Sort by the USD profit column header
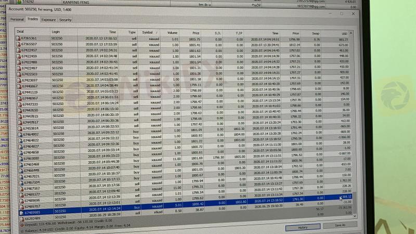This screenshot has height=234, width=416. (x=335, y=34)
